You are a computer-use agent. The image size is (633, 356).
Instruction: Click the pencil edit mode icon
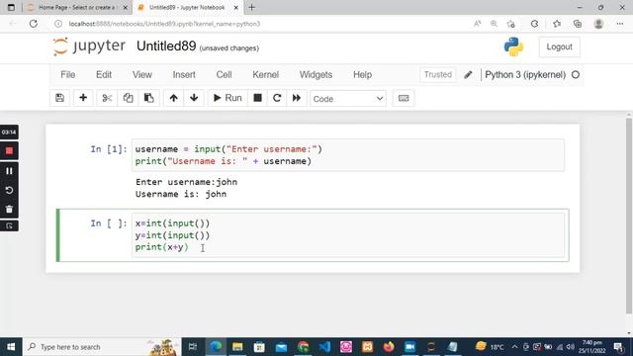click(468, 75)
